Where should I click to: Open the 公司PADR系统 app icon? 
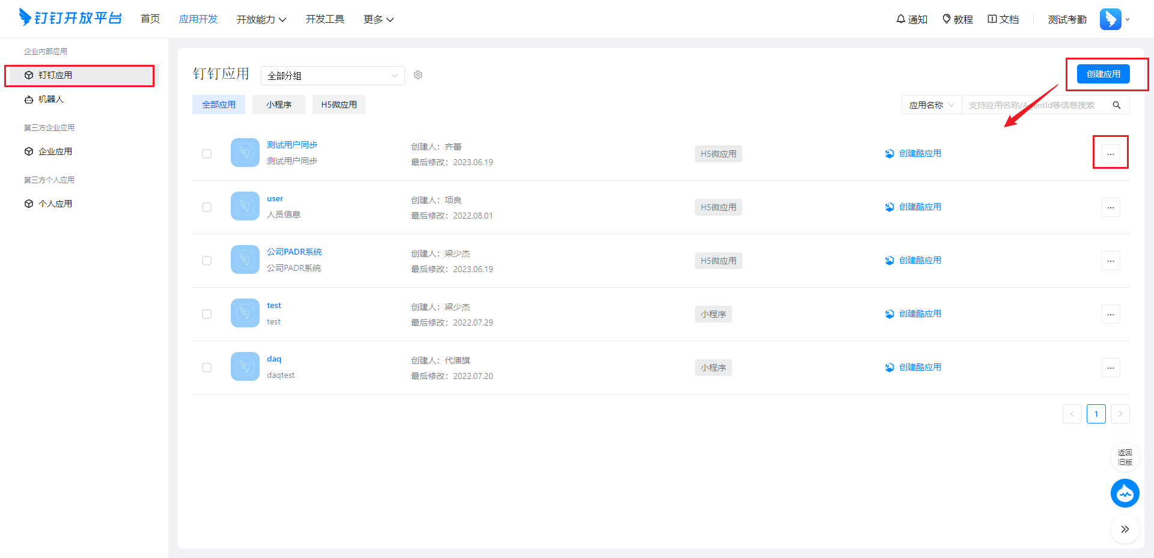(x=245, y=259)
